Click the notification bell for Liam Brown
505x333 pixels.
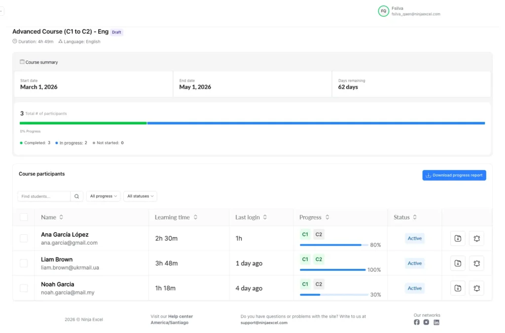pos(476,263)
